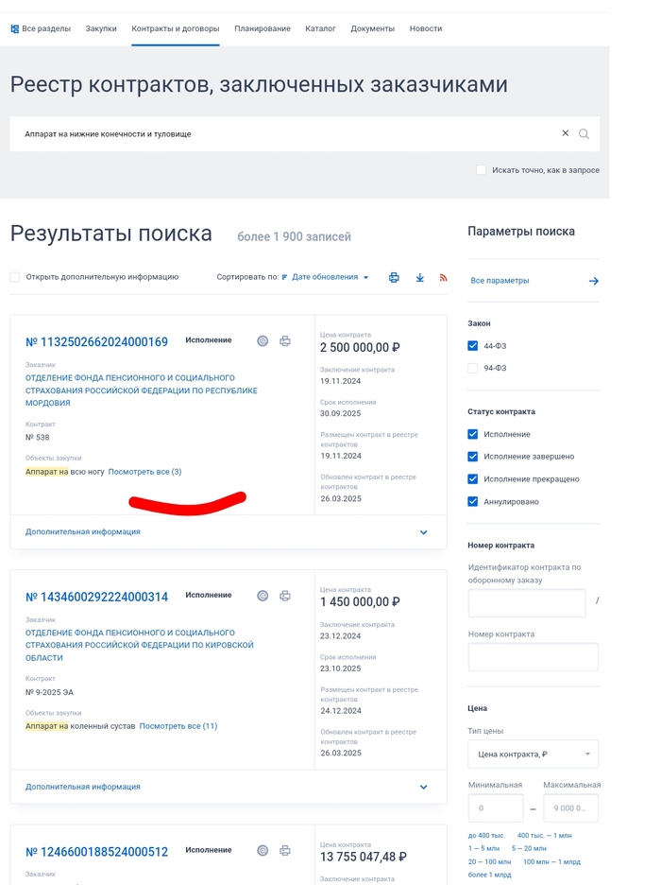Toggle 'Открыть дополнительную информацию' checkbox
The height and width of the screenshot is (885, 661).
click(x=15, y=277)
